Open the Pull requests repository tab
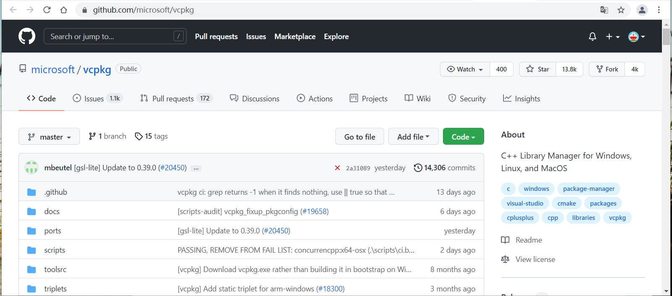 tap(177, 98)
